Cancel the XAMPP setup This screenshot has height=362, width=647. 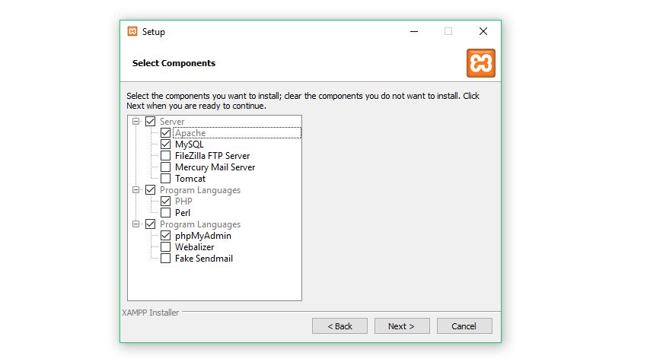pos(464,326)
